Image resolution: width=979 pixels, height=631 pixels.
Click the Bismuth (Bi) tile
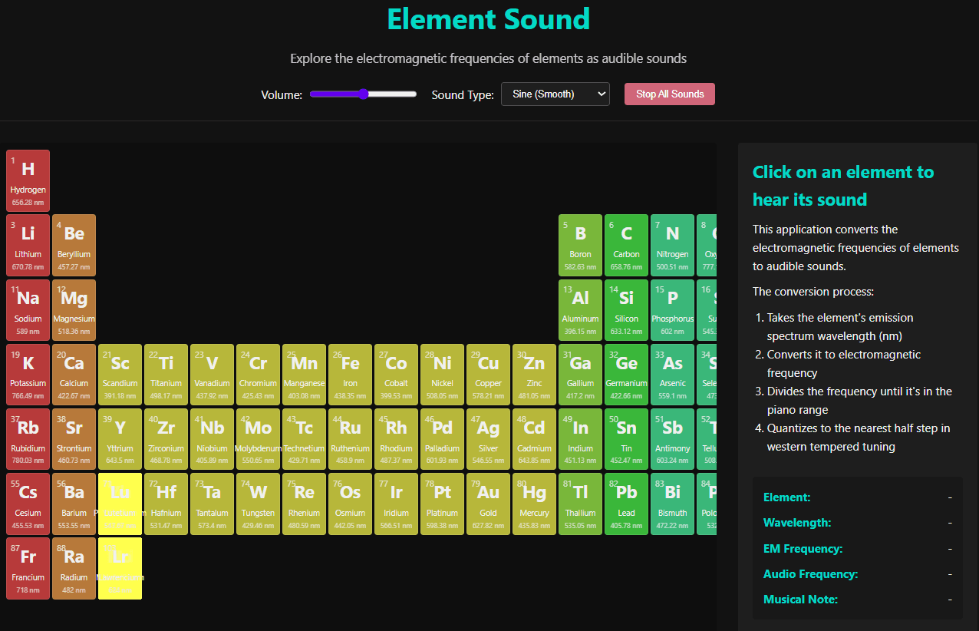(x=672, y=504)
